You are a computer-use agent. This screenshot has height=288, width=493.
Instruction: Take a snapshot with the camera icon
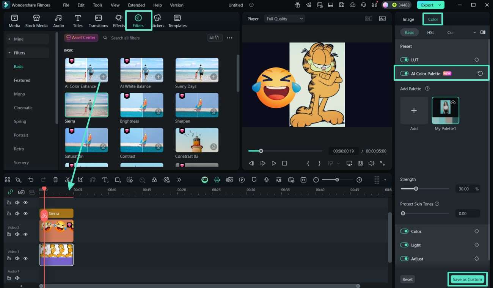click(360, 163)
